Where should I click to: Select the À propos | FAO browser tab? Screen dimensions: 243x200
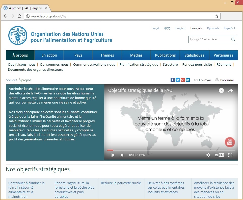pyautogui.click(x=25, y=8)
